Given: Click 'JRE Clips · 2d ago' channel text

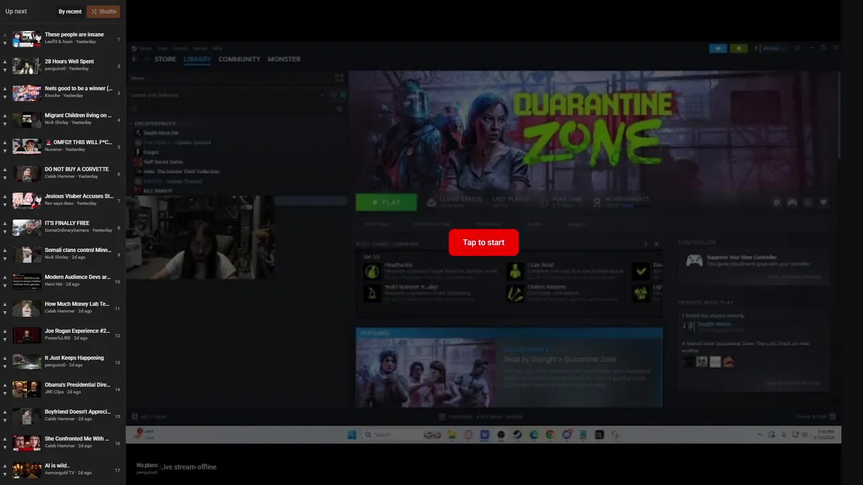Looking at the screenshot, I should 63,392.
